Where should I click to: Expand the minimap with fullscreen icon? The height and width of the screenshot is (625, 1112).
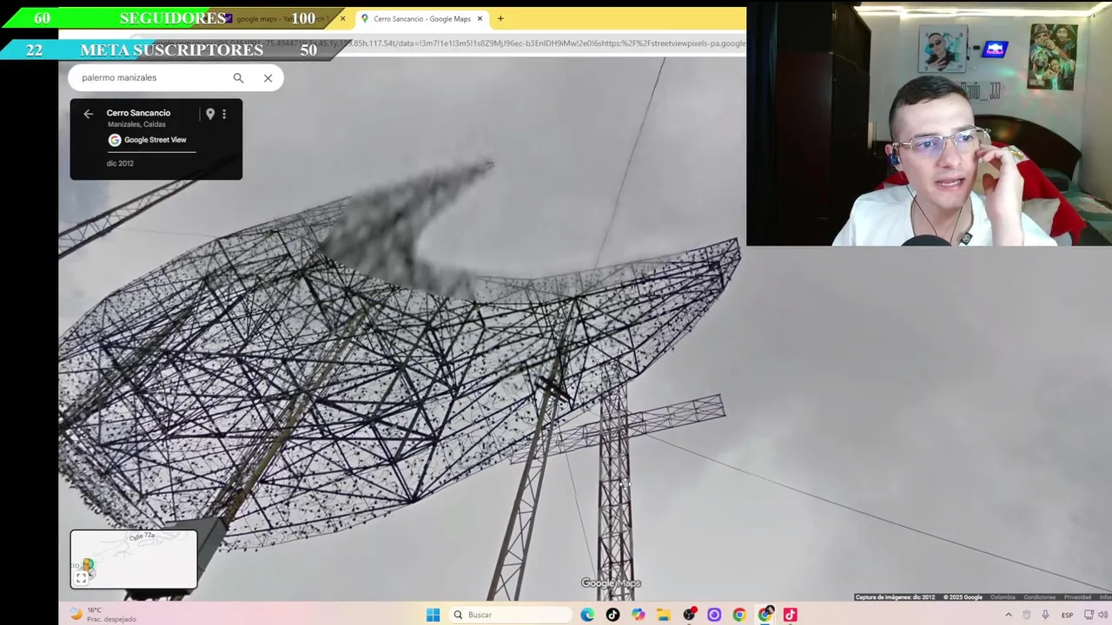(x=81, y=578)
